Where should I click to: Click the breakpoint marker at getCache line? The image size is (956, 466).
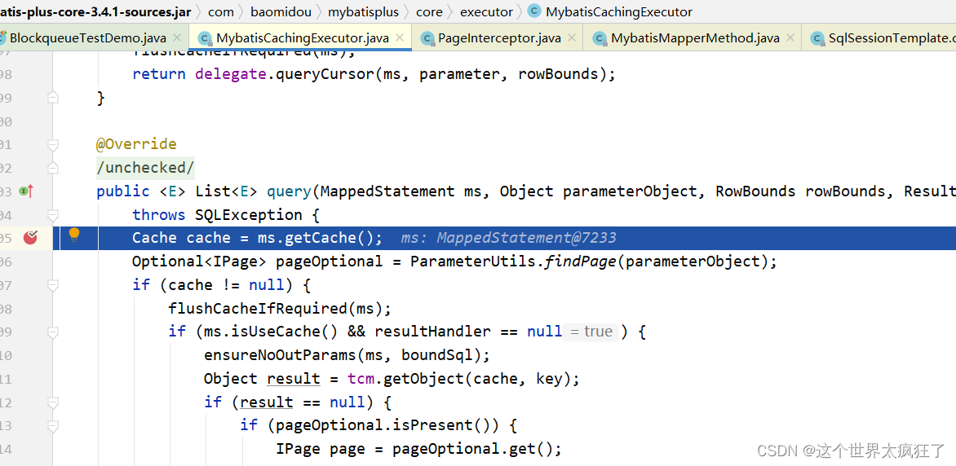(30, 238)
